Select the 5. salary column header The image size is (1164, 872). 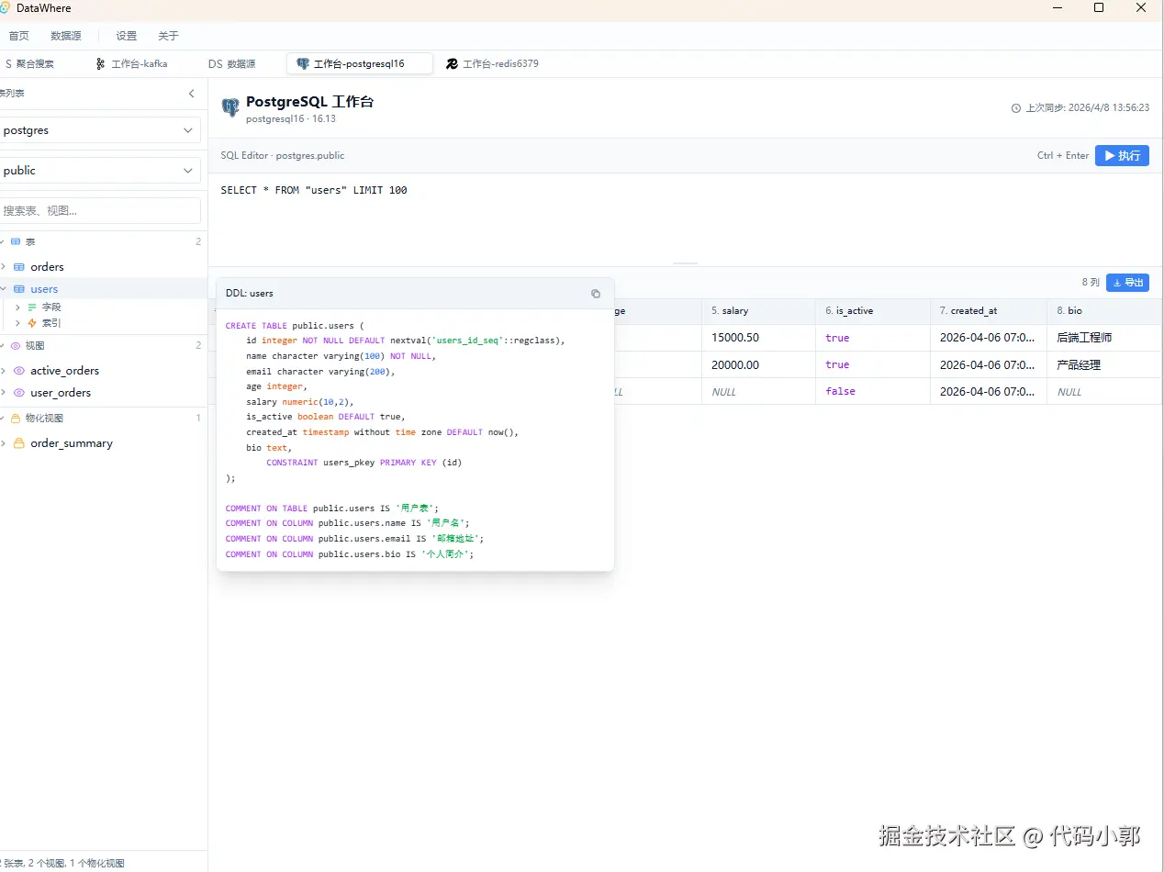click(x=758, y=311)
